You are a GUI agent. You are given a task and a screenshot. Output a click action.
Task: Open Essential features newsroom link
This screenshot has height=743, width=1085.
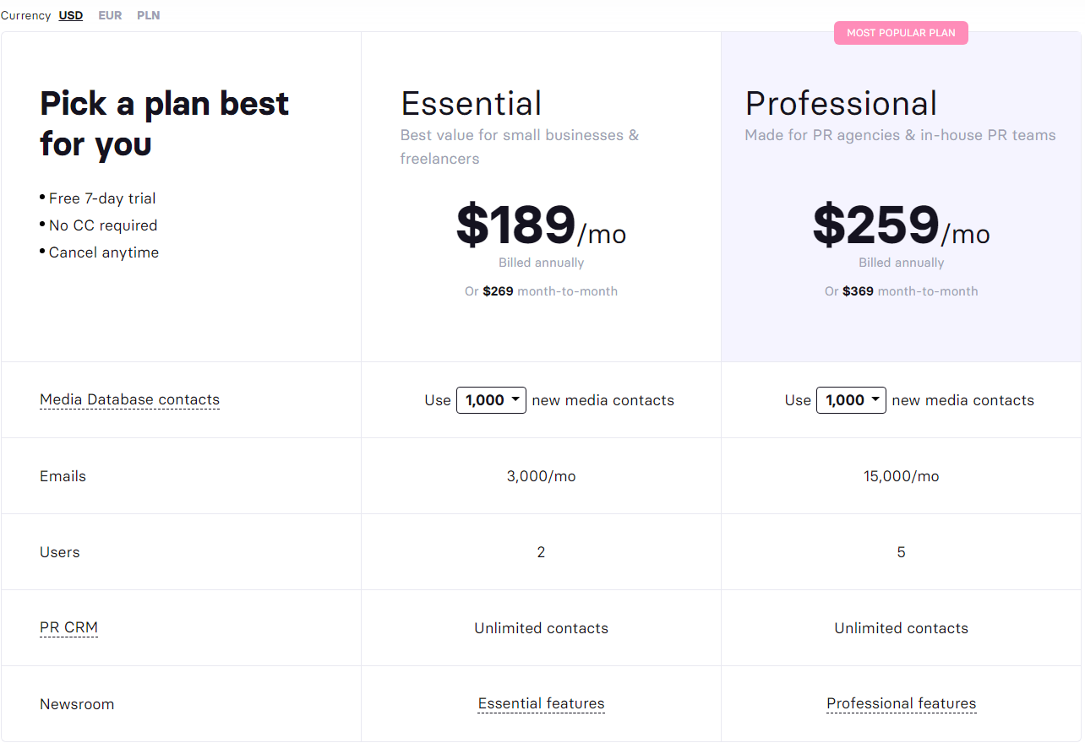coord(541,704)
